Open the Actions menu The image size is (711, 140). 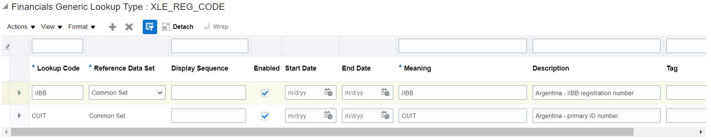click(x=21, y=27)
